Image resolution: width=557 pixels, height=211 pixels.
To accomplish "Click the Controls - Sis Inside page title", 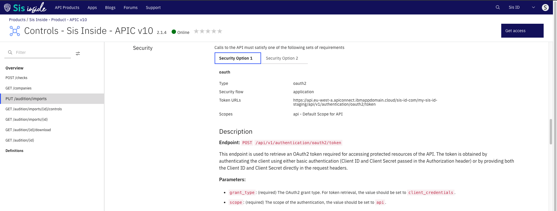I will pyautogui.click(x=89, y=31).
